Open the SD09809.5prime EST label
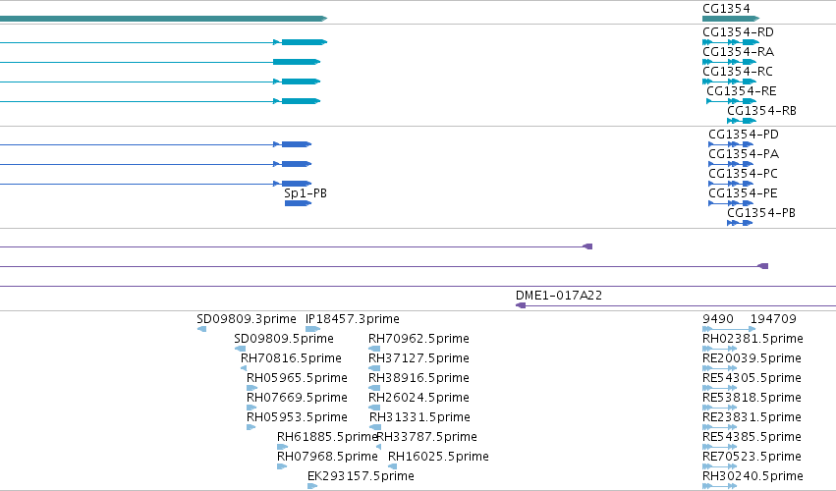Viewport: 836px width, 491px height. [284, 339]
